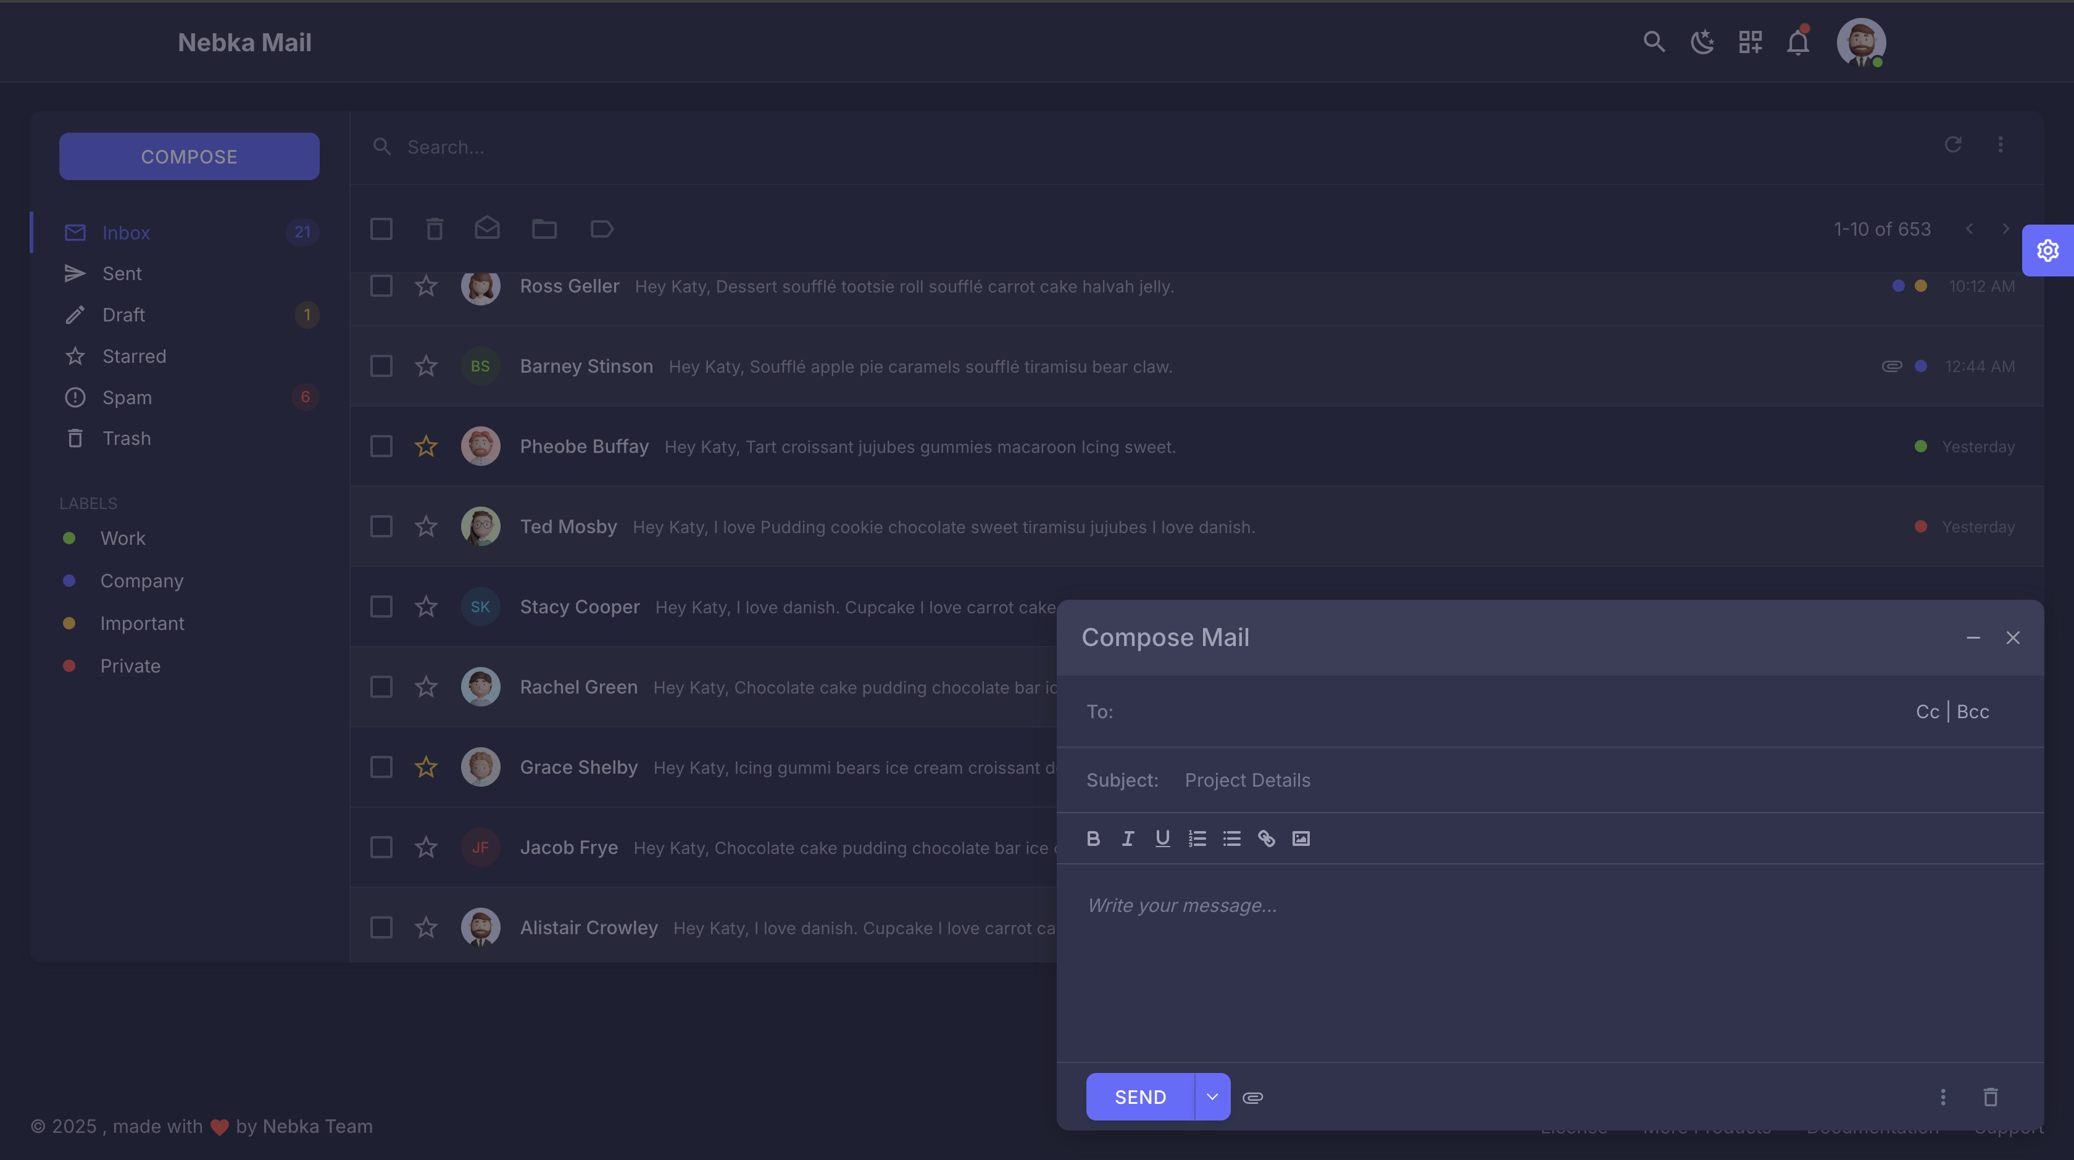2074x1160 pixels.
Task: Click the apps grid icon in header
Action: click(x=1749, y=41)
